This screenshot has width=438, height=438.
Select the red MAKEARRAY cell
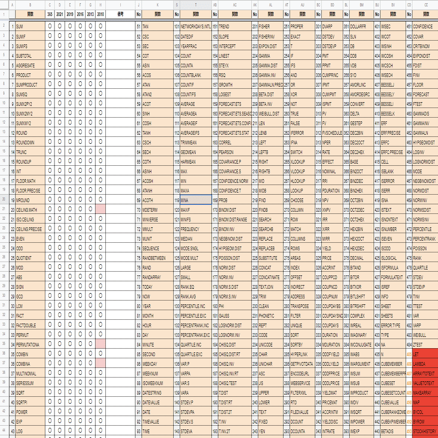425,393
